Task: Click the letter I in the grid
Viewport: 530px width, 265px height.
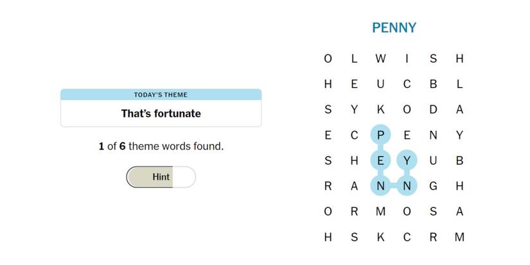Action: (x=407, y=59)
